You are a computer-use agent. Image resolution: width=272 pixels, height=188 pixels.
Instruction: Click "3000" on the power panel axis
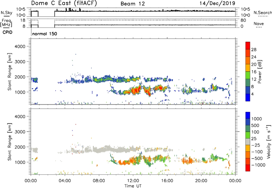[20, 62]
